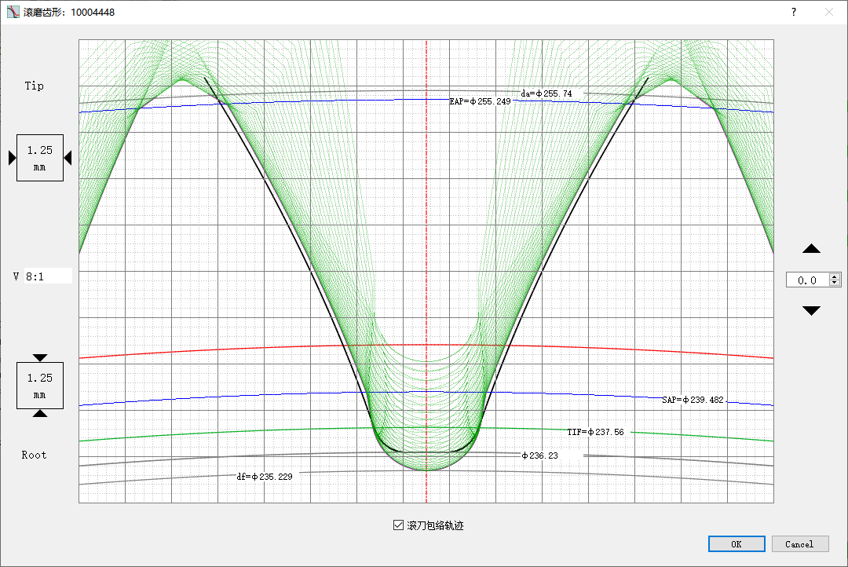Viewport: 848px width, 567px height.
Task: Click the down-pointing triangle above the lower 1.25 mm box
Action: pos(40,357)
